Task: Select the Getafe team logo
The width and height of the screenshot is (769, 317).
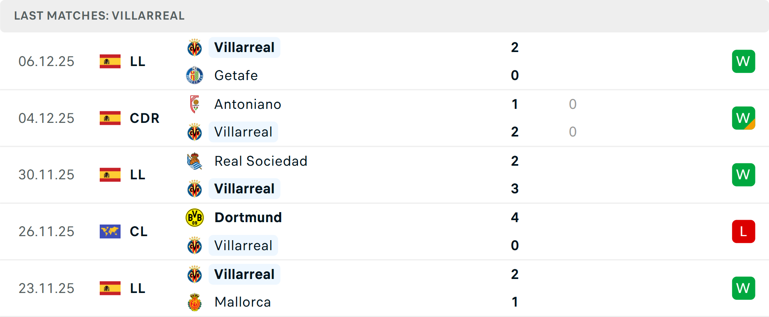Action: pyautogui.click(x=195, y=75)
